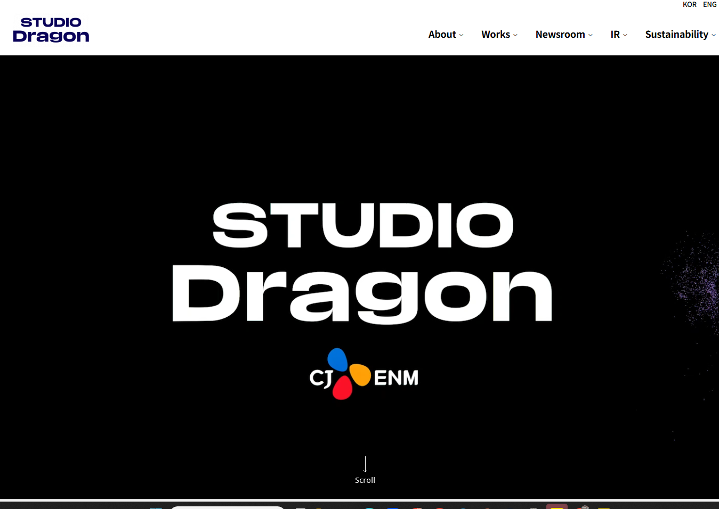Open the Works menu
Screen dimensions: 719x509
tap(496, 35)
